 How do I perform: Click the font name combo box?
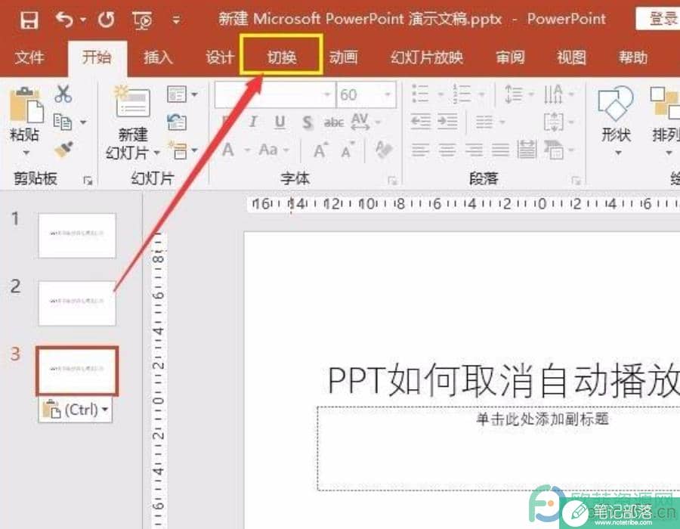coord(275,94)
